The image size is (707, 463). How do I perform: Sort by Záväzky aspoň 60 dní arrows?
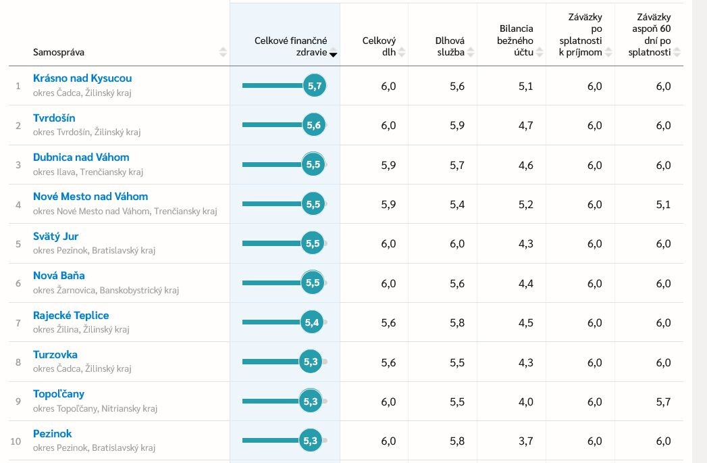[677, 52]
